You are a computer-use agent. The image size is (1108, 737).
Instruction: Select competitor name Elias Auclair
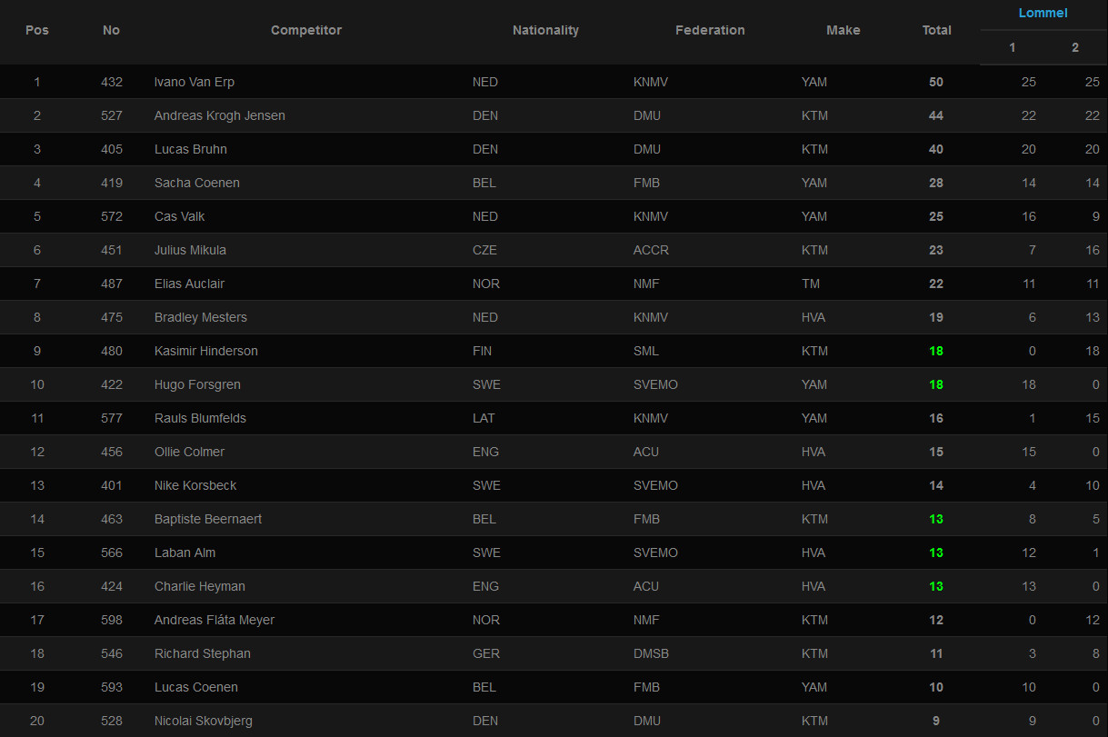click(x=189, y=284)
